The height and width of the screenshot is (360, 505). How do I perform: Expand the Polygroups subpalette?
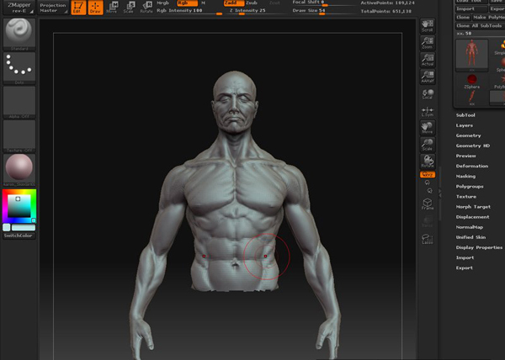pyautogui.click(x=470, y=186)
